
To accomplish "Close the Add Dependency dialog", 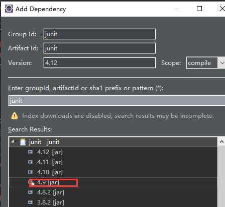I will click(222, 9).
